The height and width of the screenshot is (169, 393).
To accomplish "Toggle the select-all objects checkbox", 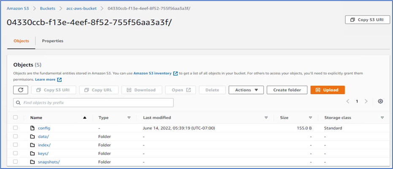I will (x=16, y=117).
